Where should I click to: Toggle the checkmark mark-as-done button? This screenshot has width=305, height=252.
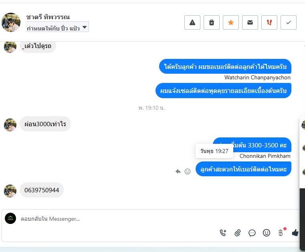click(289, 22)
